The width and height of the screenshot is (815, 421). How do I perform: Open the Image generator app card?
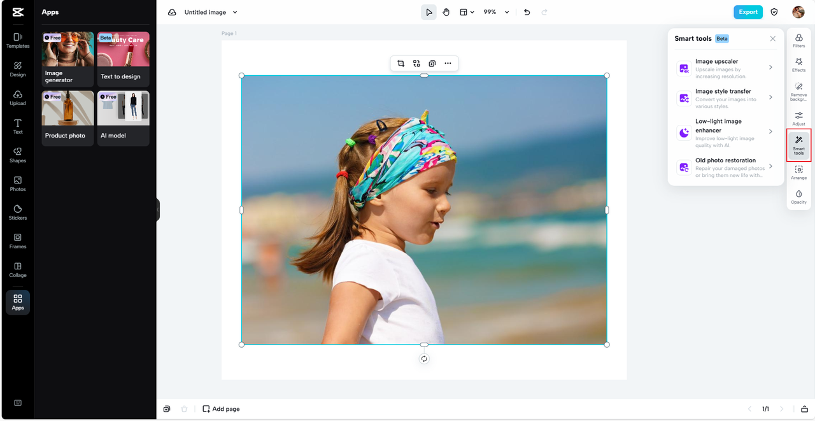[x=67, y=59]
